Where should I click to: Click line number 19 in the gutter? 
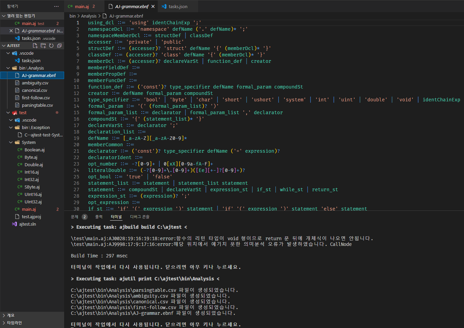tap(77, 138)
